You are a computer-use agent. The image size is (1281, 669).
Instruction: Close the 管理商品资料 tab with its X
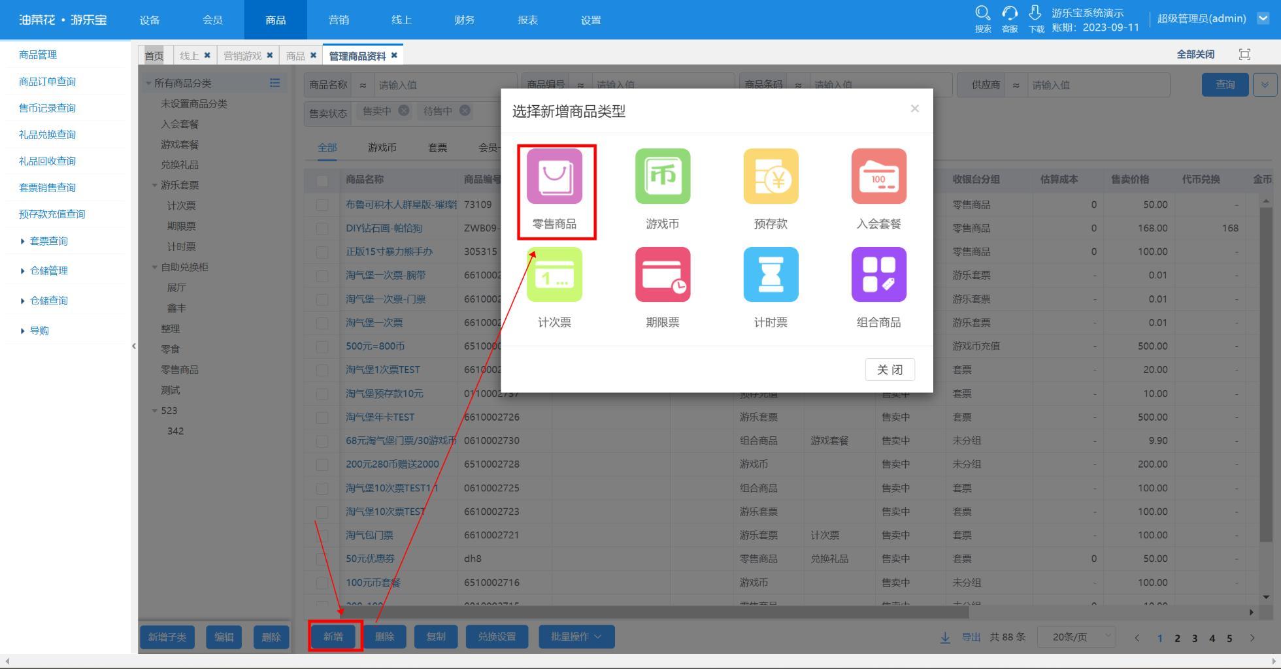click(x=394, y=56)
